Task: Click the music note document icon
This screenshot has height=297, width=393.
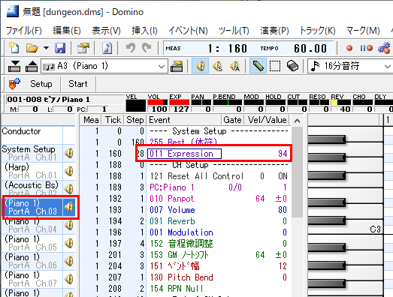Action: click(x=107, y=48)
